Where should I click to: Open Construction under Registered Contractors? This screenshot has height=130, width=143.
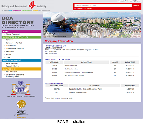pos(11,40)
